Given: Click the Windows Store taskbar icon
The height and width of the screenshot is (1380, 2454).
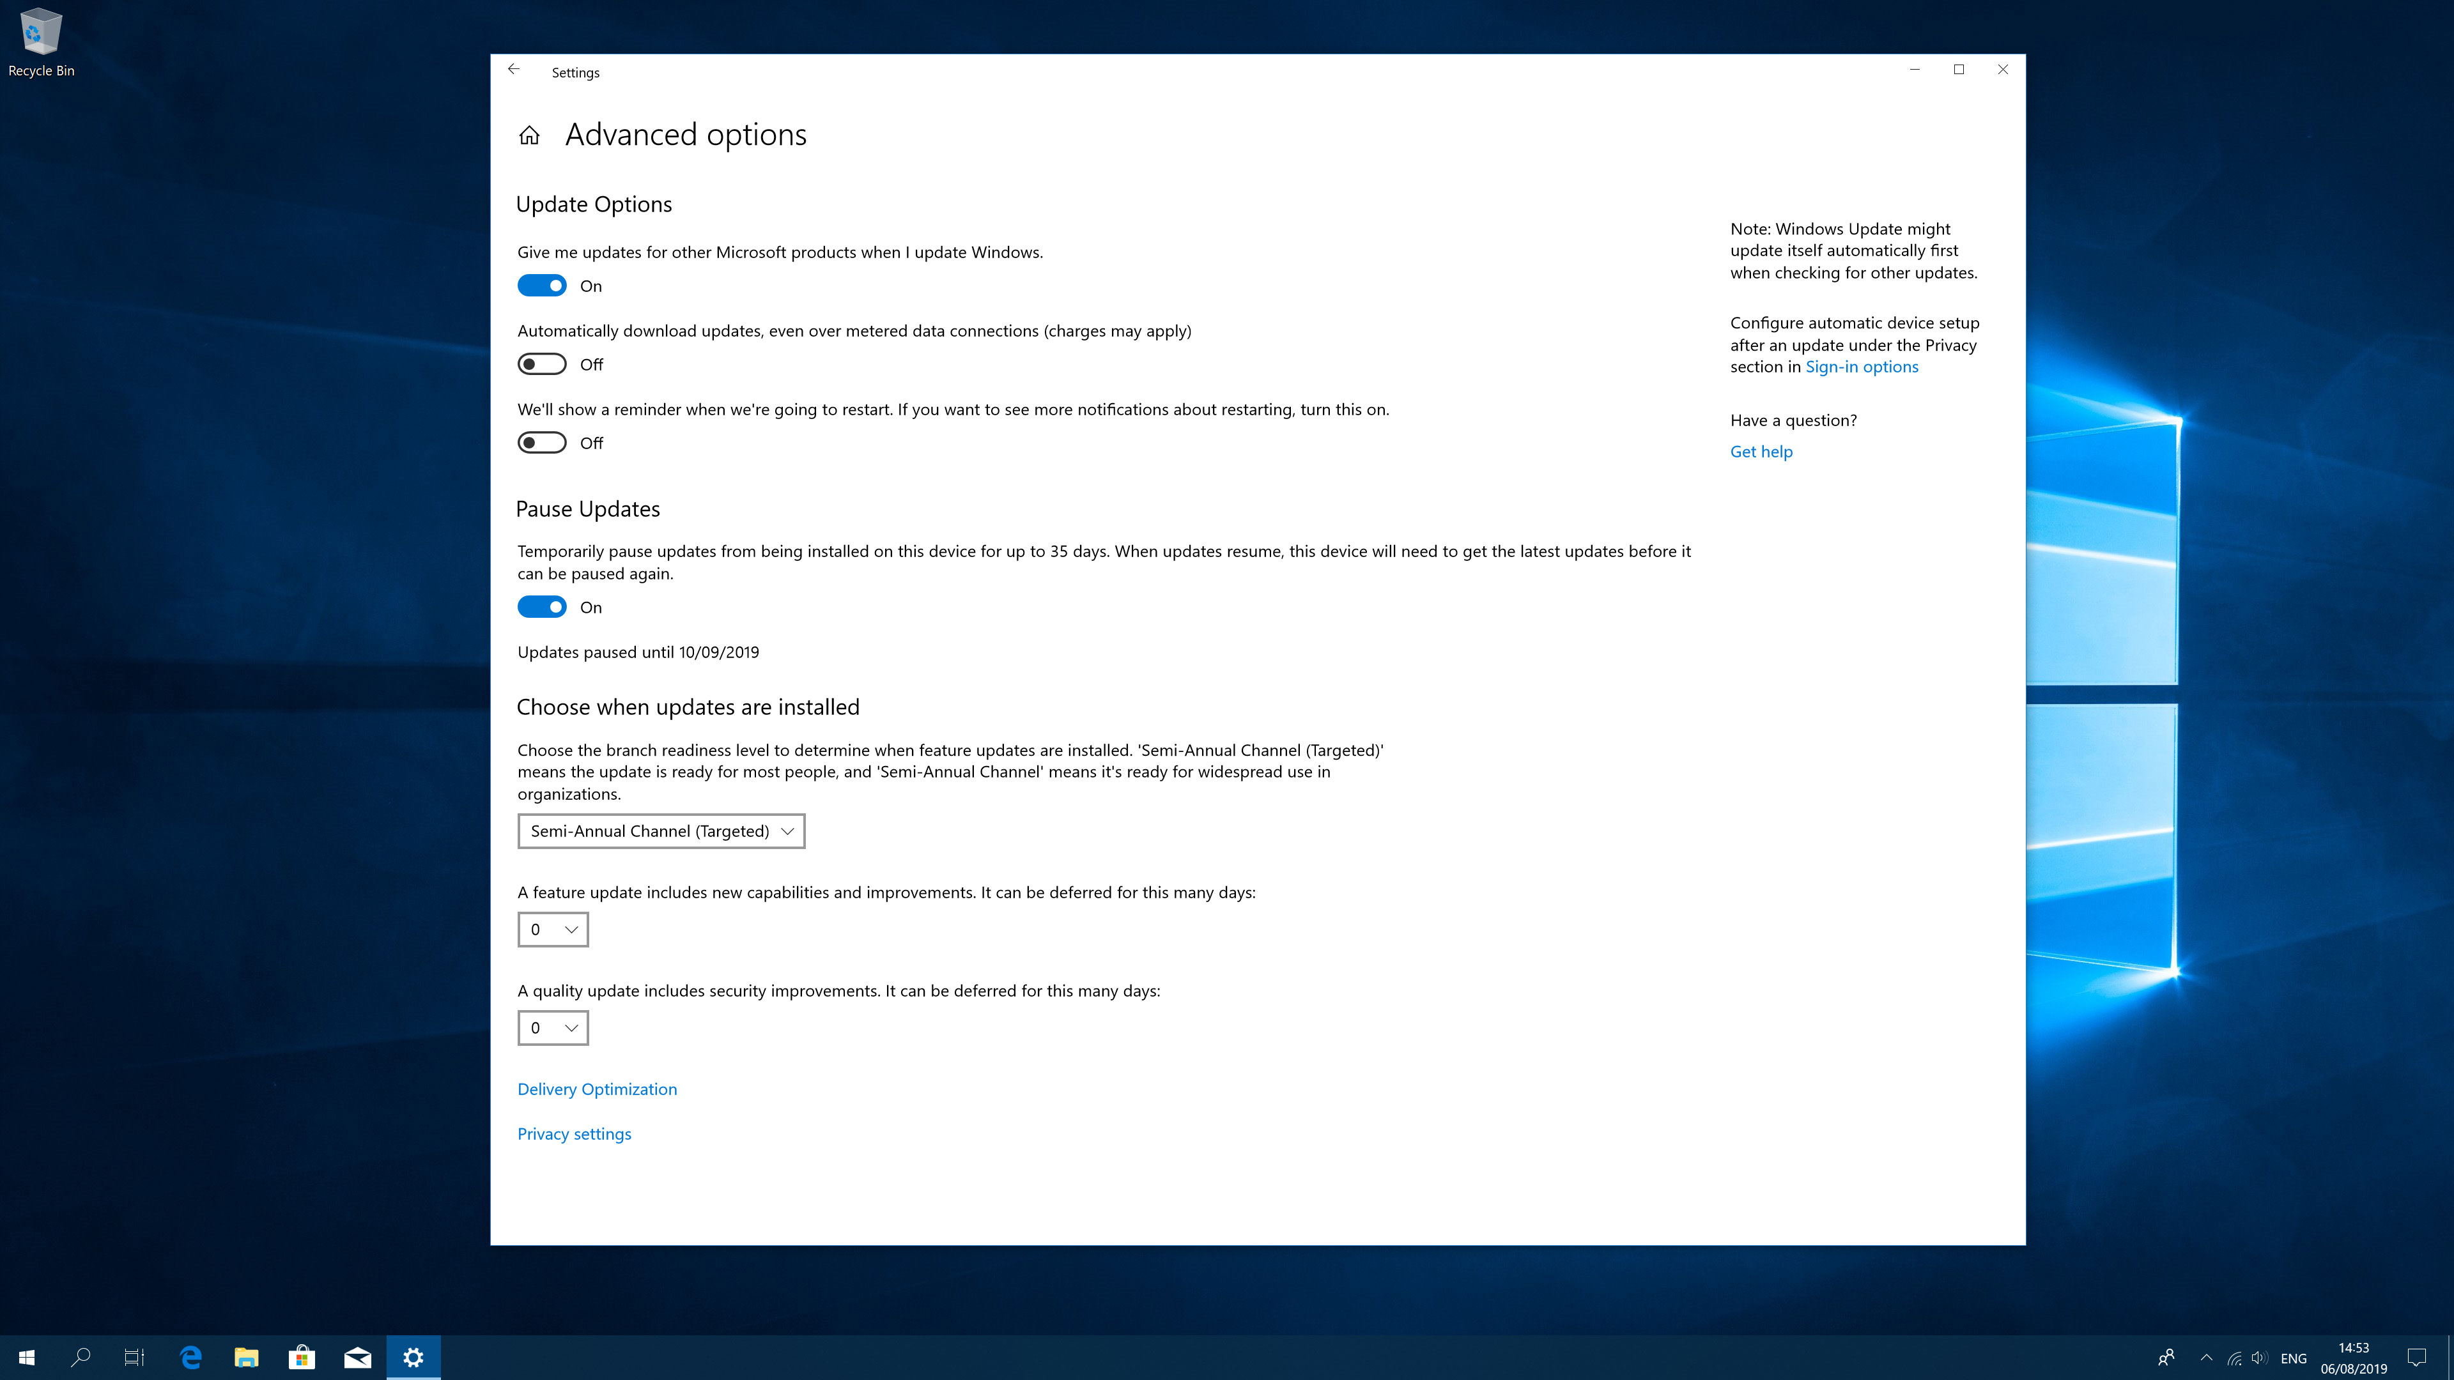Looking at the screenshot, I should 302,1356.
